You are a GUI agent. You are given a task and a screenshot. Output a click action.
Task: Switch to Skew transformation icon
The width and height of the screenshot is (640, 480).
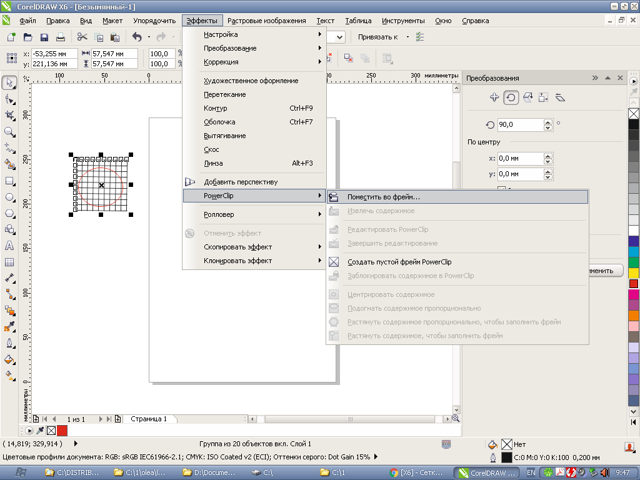[561, 97]
